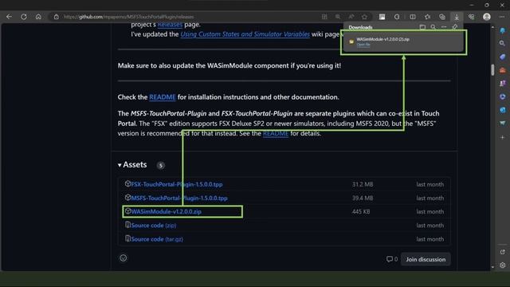
Task: Click the 31.2 MB file size text
Action: 363,184
